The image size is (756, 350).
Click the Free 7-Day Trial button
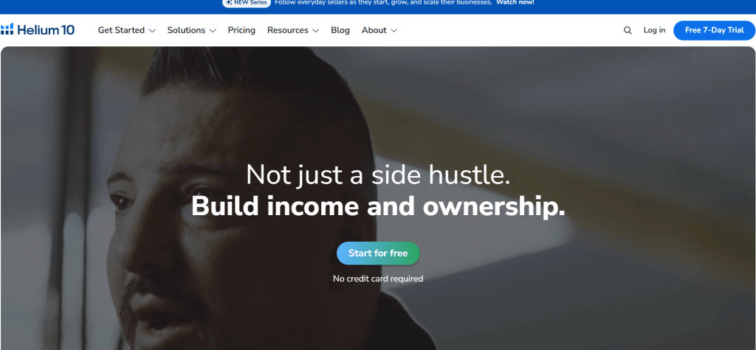point(714,30)
